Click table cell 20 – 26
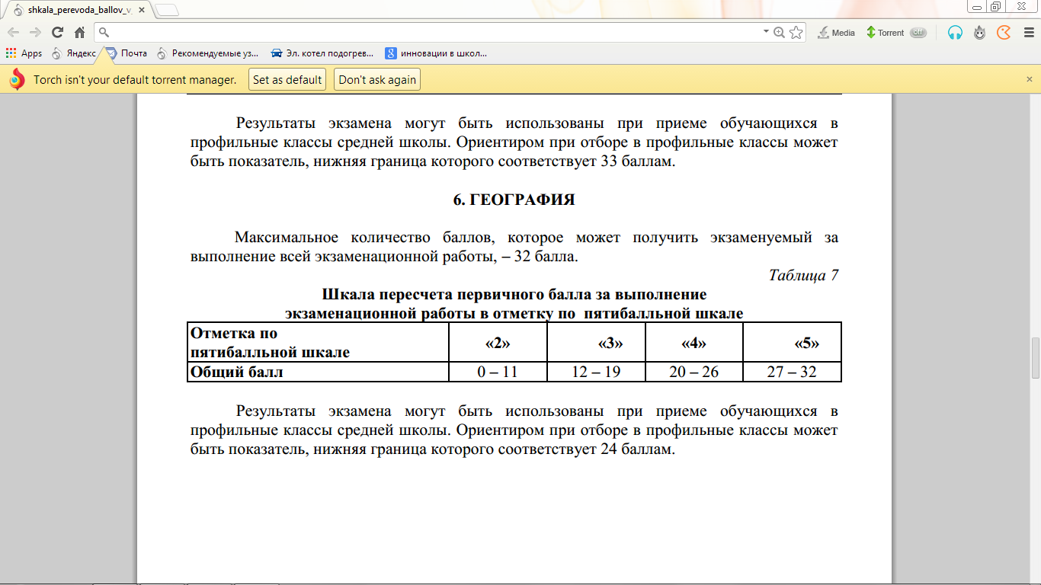The image size is (1041, 585). click(x=693, y=372)
